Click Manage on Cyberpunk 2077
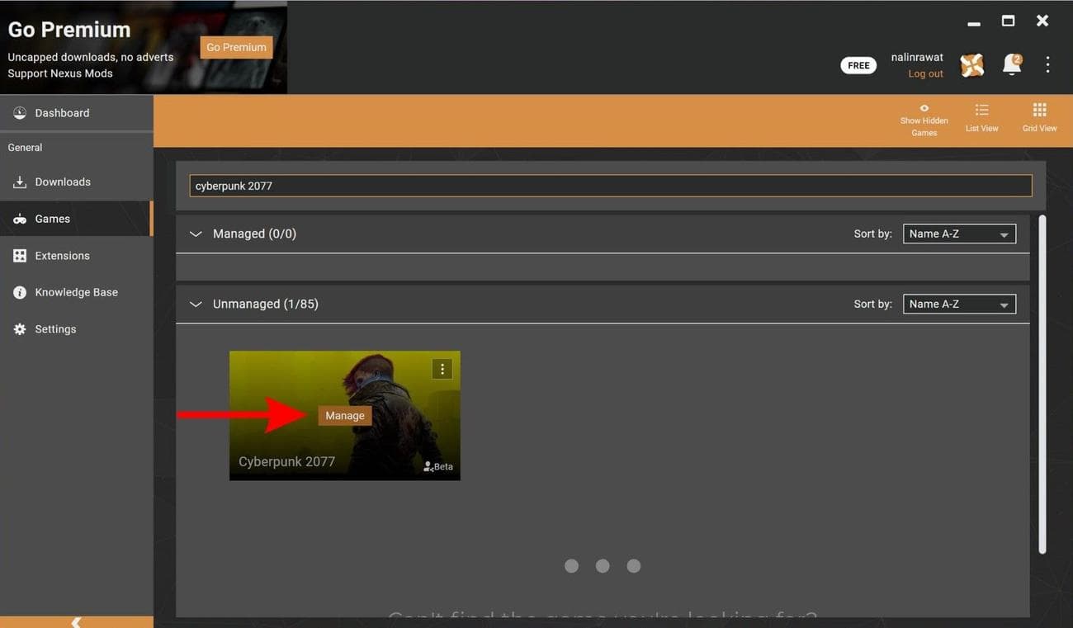Image resolution: width=1073 pixels, height=628 pixels. 344,415
